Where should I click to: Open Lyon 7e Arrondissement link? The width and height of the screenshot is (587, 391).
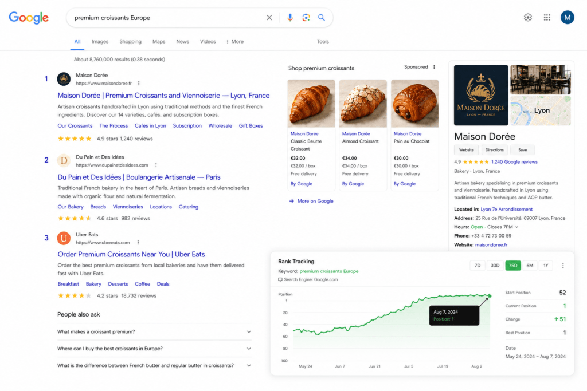tap(507, 210)
